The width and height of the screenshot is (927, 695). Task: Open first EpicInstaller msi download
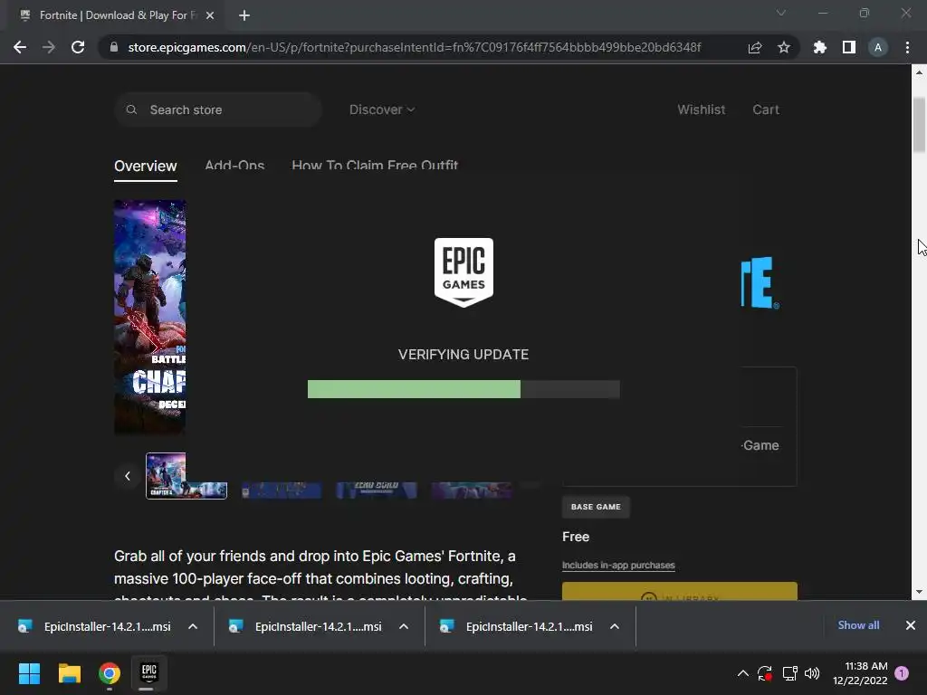coord(94,626)
